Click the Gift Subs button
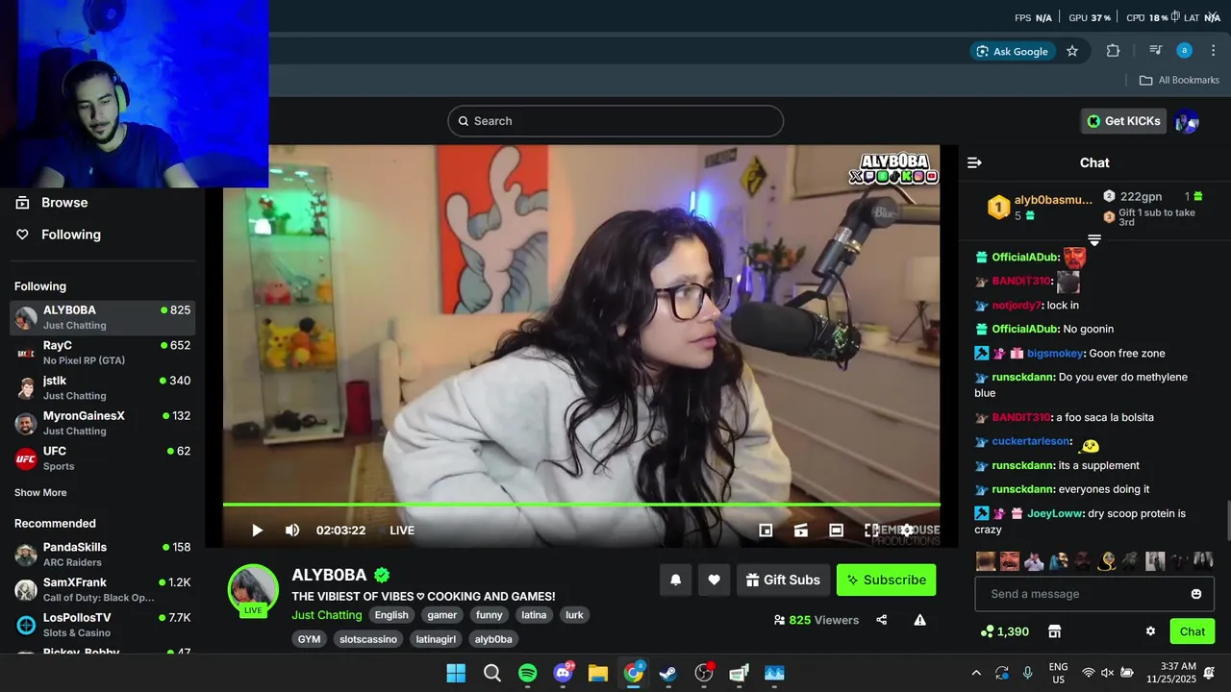This screenshot has width=1231, height=692. tap(783, 580)
